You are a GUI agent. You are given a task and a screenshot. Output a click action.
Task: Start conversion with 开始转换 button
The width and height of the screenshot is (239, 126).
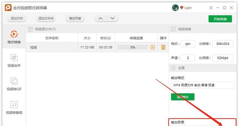pyautogui.click(x=220, y=19)
